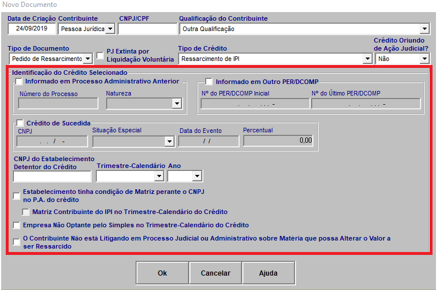This screenshot has height=290, width=440.
Task: Expand the Tipo de Crédito dropdown
Action: coord(367,59)
